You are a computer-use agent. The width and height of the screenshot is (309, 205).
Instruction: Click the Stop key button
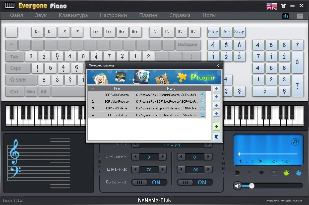(239, 32)
